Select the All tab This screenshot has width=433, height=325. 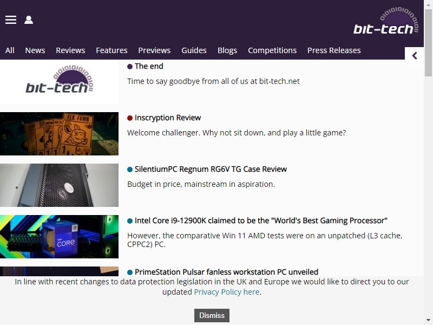[x=10, y=50]
